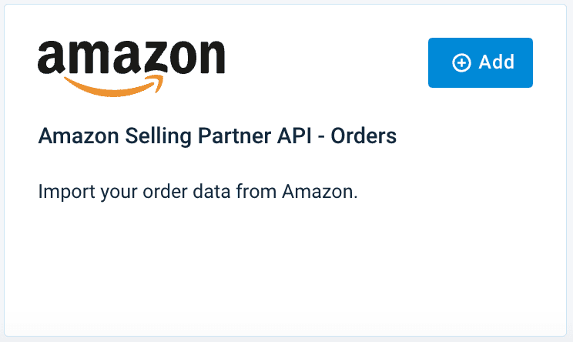Click empty white area below the description

tap(286, 270)
